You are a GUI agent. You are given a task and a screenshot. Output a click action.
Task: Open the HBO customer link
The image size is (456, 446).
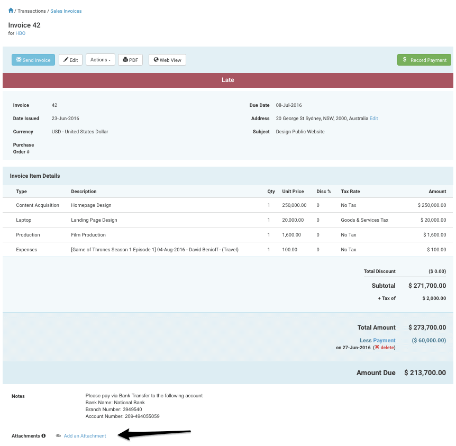(20, 33)
